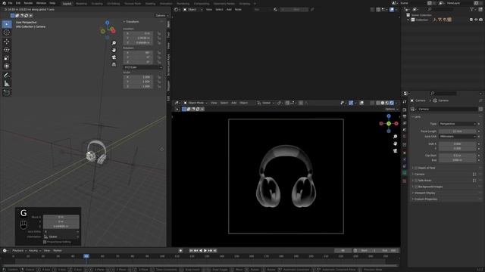Open camera Type Perspective dropdown
This screenshot has width=485, height=272.
[x=458, y=124]
